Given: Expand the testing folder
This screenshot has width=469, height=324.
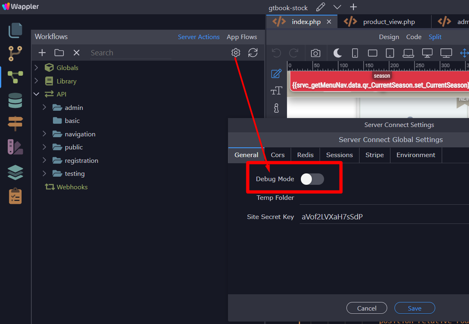Looking at the screenshot, I should point(44,173).
